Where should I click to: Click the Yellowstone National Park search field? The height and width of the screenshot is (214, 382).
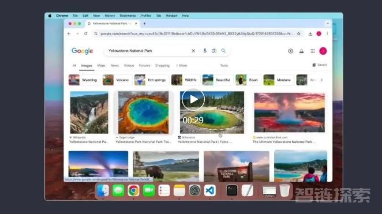pyautogui.click(x=147, y=51)
